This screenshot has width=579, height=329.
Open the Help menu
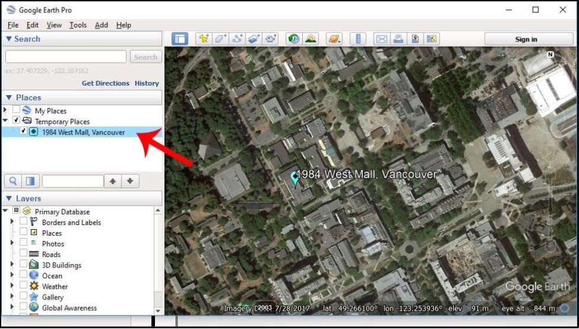[x=124, y=25]
